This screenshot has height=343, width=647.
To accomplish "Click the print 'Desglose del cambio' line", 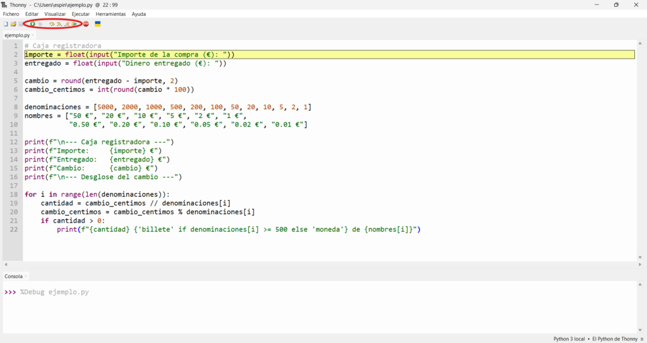I will tap(103, 177).
